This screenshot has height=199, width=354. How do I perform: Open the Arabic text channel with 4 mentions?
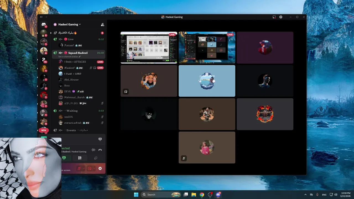pyautogui.click(x=78, y=33)
